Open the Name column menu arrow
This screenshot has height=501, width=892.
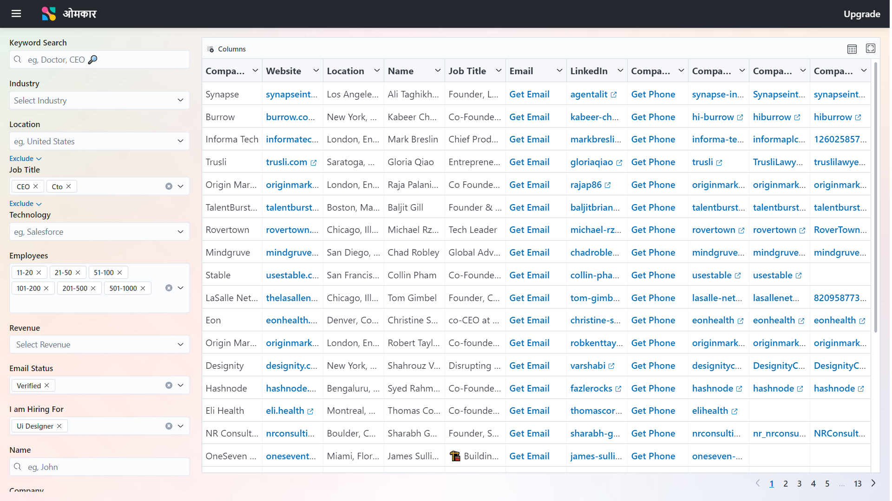(438, 71)
